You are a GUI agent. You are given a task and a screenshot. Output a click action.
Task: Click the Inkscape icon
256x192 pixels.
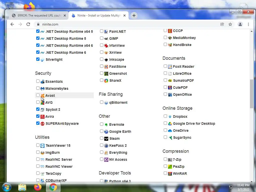click(106, 59)
